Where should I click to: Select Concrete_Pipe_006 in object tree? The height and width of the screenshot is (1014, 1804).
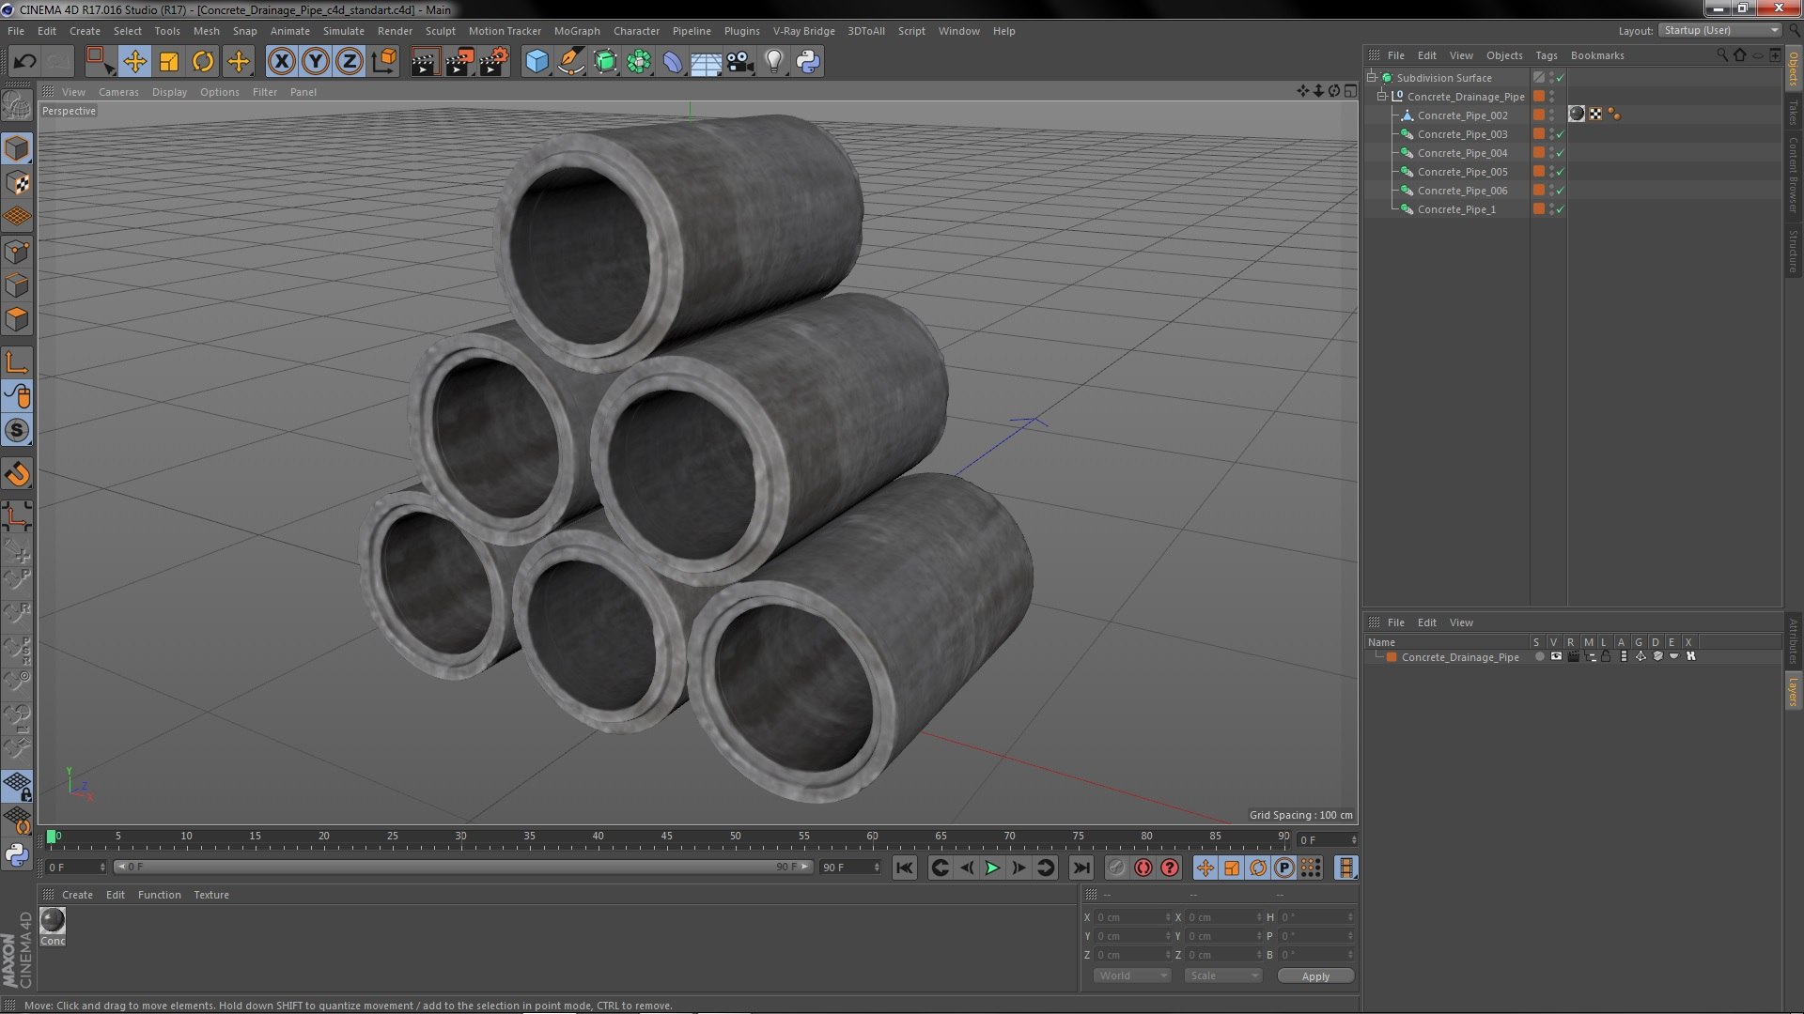(1462, 191)
